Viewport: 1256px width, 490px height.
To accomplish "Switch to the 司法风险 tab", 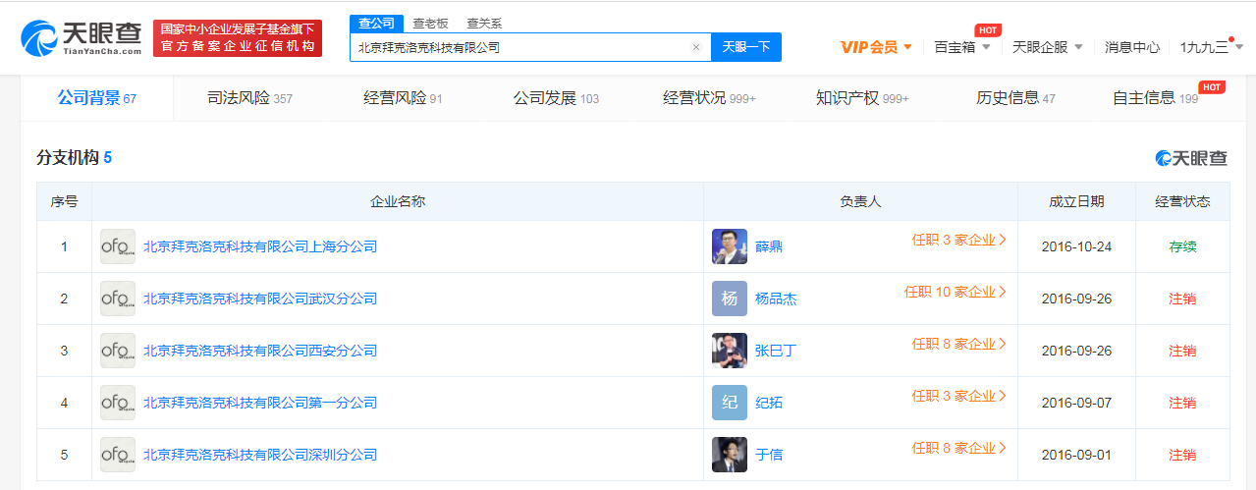I will 249,98.
